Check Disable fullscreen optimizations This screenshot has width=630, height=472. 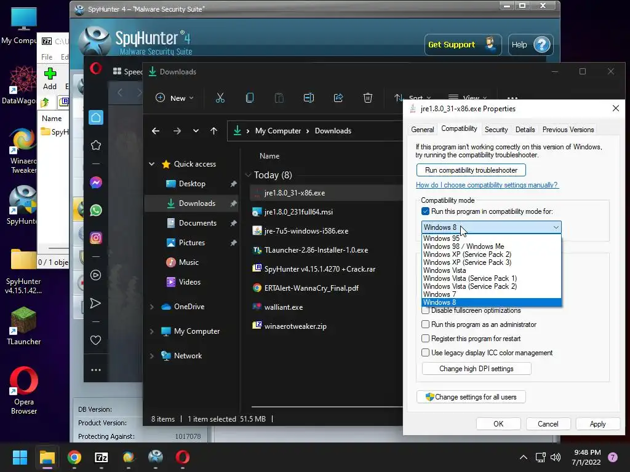(x=426, y=310)
